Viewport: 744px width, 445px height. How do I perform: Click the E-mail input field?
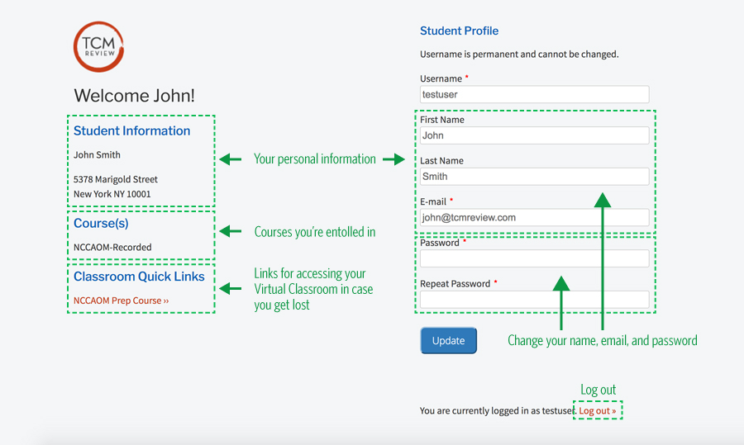pos(534,217)
